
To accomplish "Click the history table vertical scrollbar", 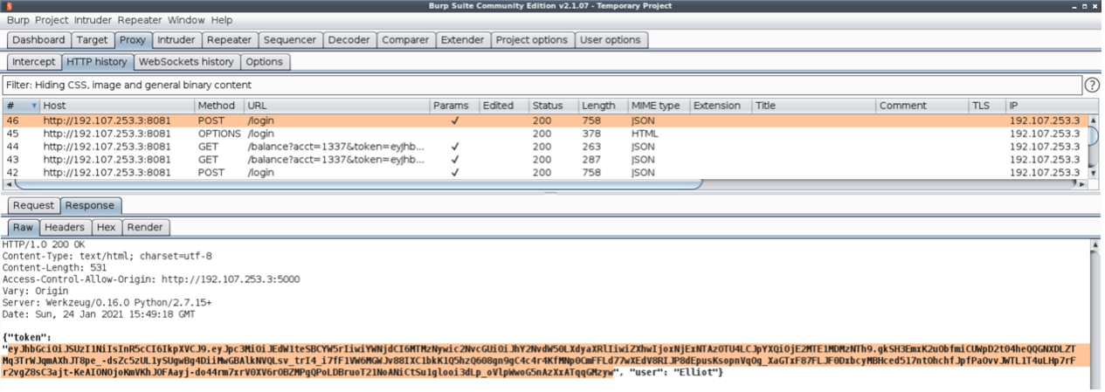I will coord(1092,135).
